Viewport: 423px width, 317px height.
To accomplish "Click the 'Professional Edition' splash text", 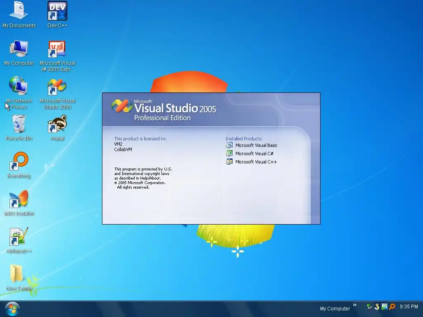I will (162, 118).
